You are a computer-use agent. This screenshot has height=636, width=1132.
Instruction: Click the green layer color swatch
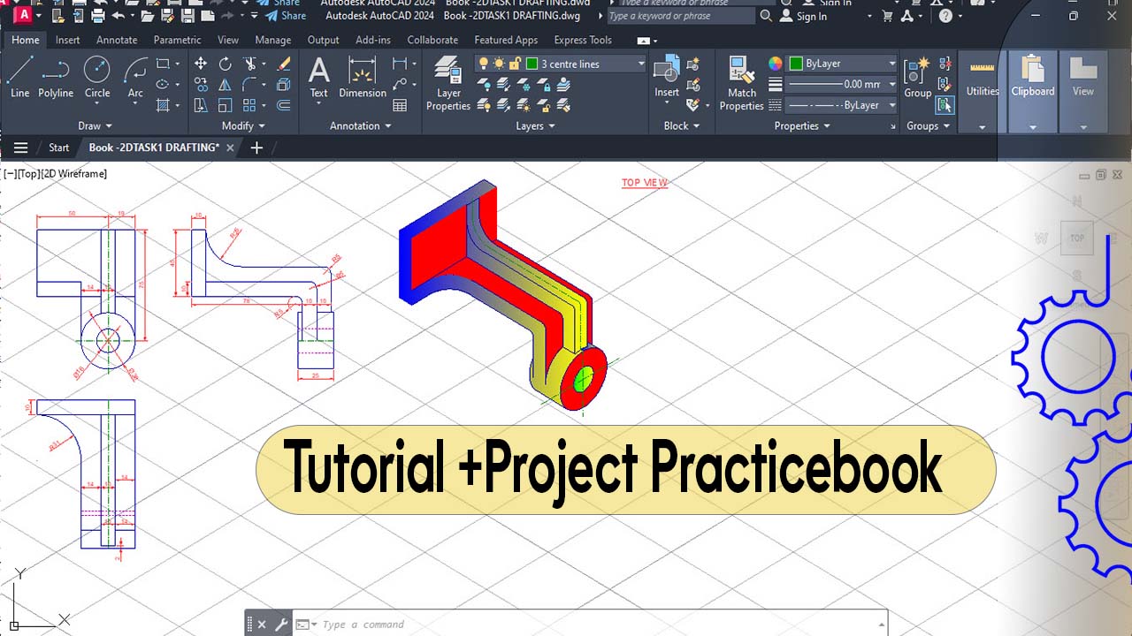click(x=532, y=64)
